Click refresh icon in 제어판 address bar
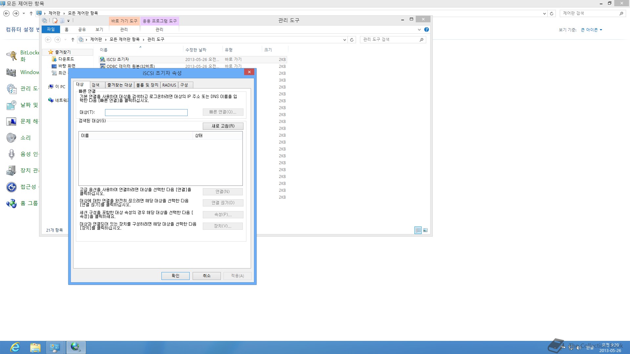The image size is (630, 354). pos(552,13)
